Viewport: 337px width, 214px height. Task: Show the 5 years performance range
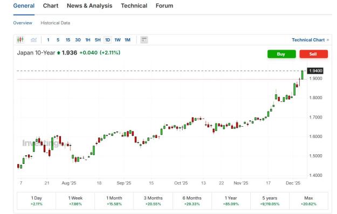tap(270, 201)
